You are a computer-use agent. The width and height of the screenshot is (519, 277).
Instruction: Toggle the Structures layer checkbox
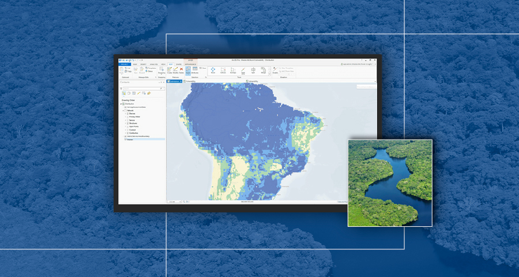(x=127, y=123)
